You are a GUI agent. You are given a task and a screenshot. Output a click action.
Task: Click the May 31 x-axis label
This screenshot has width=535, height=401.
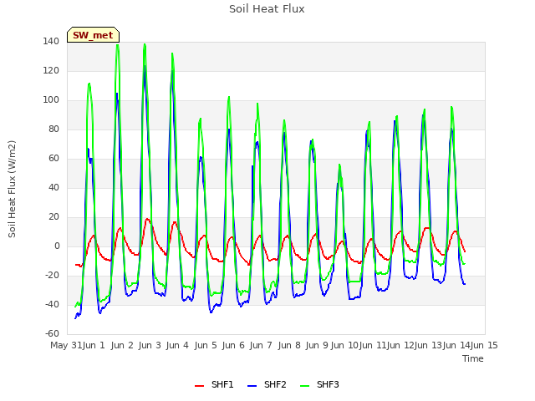coord(66,345)
